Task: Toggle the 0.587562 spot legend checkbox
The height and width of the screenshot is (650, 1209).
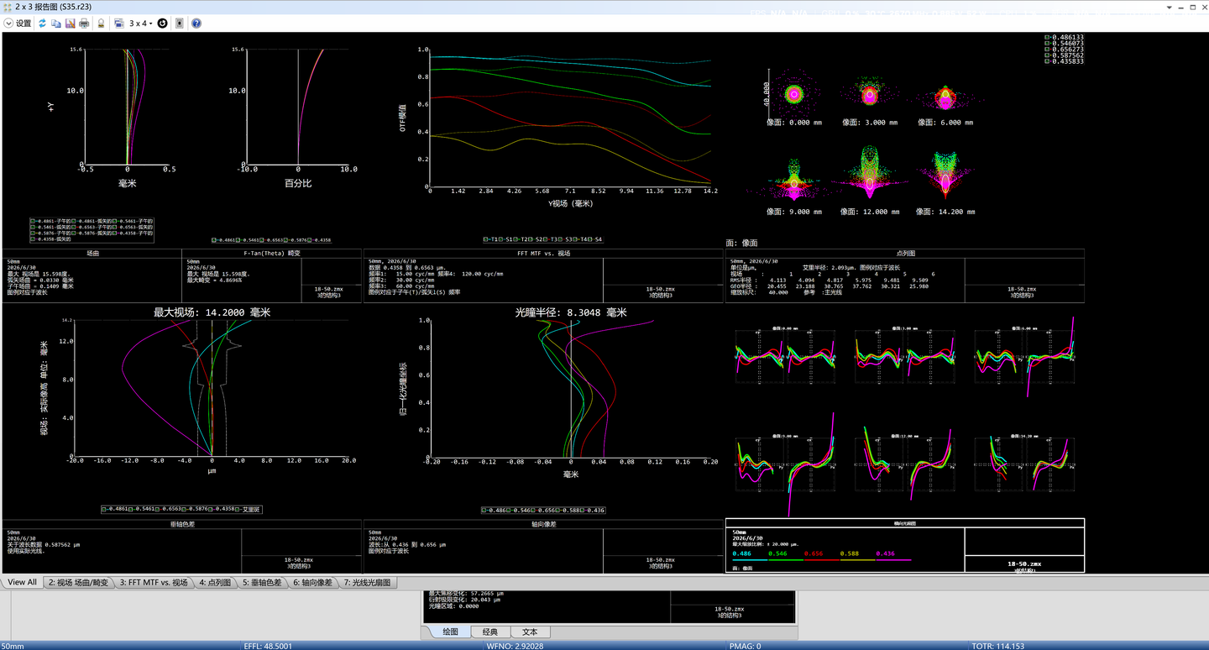Action: (x=1047, y=55)
